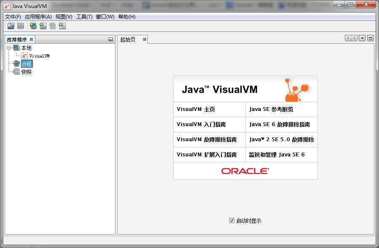Open the Java SE 参考概览 link
The image size is (379, 248).
[x=271, y=109]
